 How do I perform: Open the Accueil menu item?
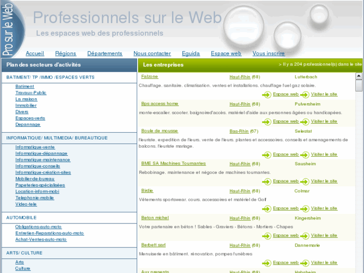point(35,54)
